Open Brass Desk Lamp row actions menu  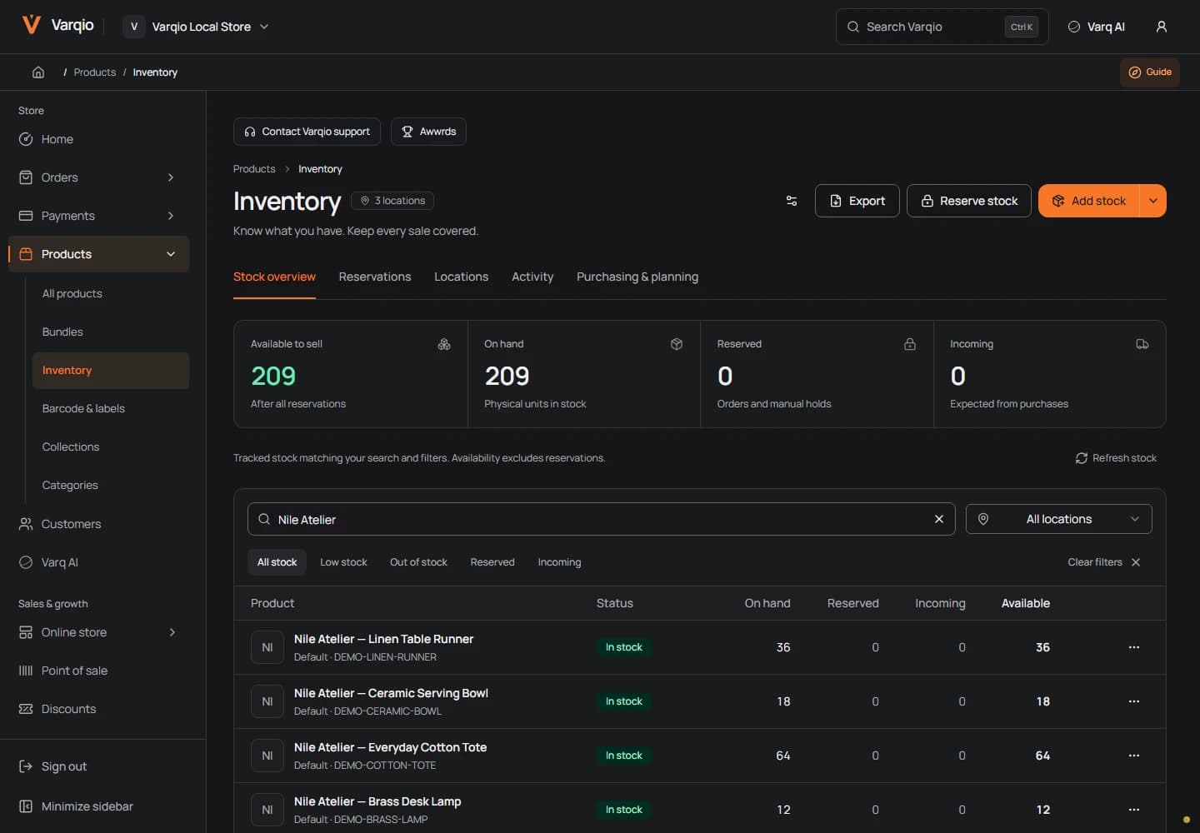click(1134, 810)
